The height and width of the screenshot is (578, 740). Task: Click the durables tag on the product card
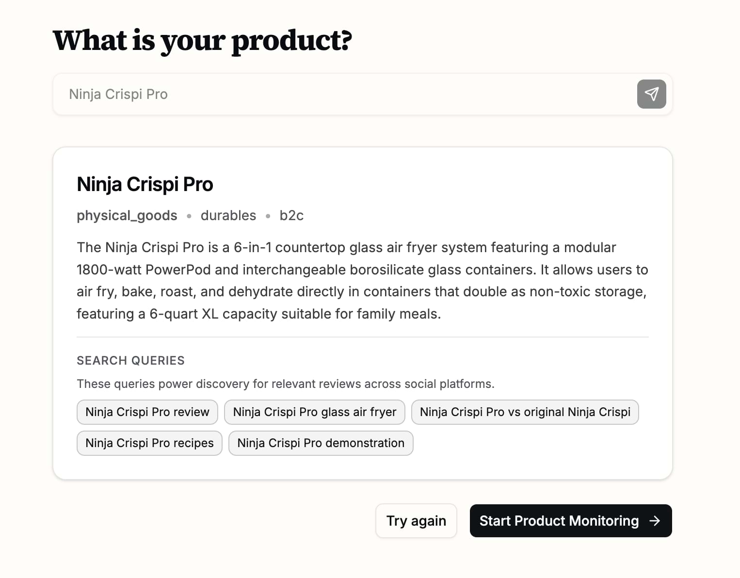coord(228,215)
